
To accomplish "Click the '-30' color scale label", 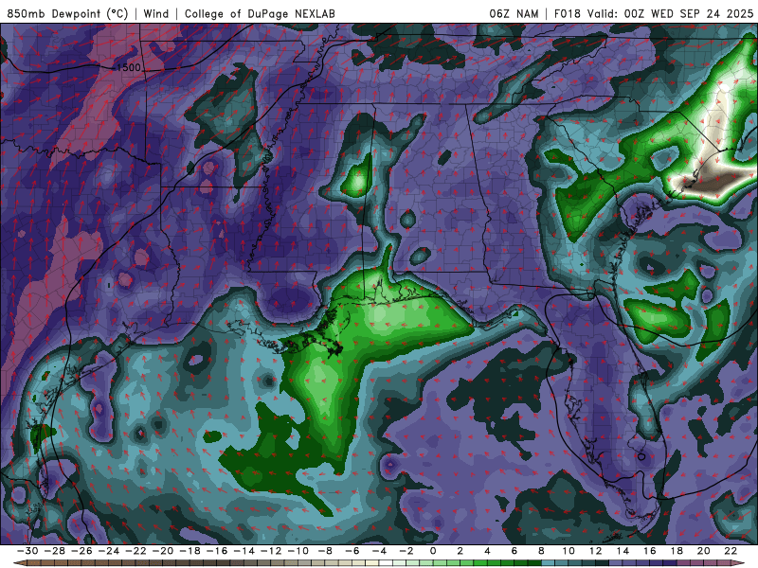I will pos(27,551).
